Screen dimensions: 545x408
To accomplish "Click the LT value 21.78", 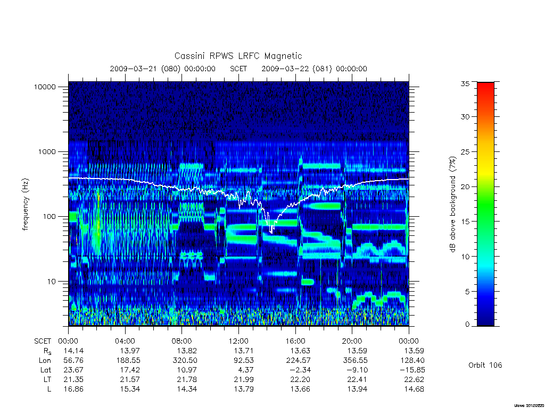I will click(187, 379).
